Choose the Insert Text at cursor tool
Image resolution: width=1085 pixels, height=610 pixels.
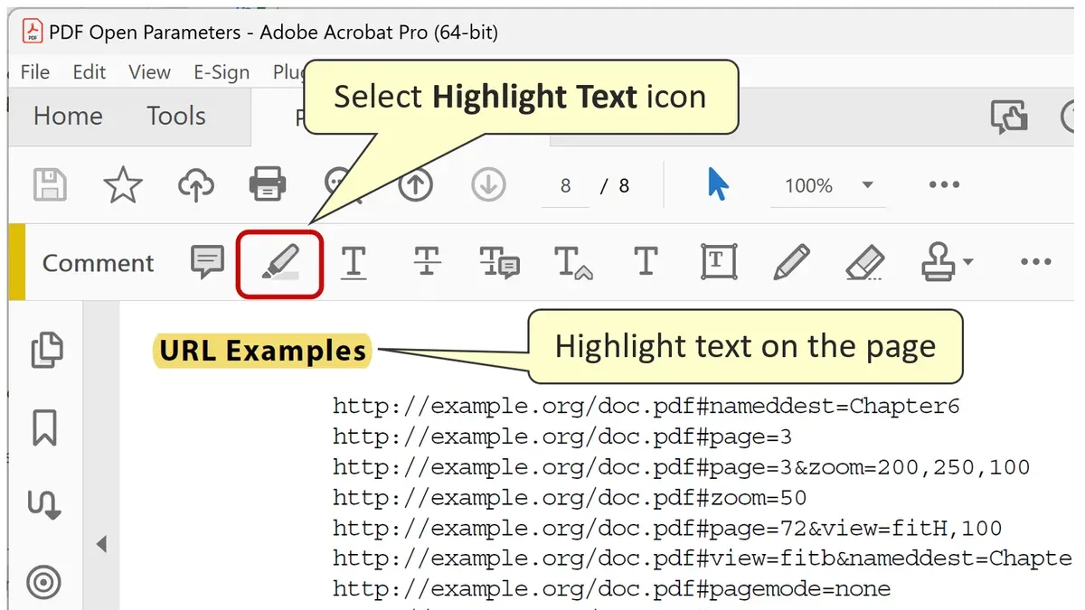pyautogui.click(x=573, y=263)
